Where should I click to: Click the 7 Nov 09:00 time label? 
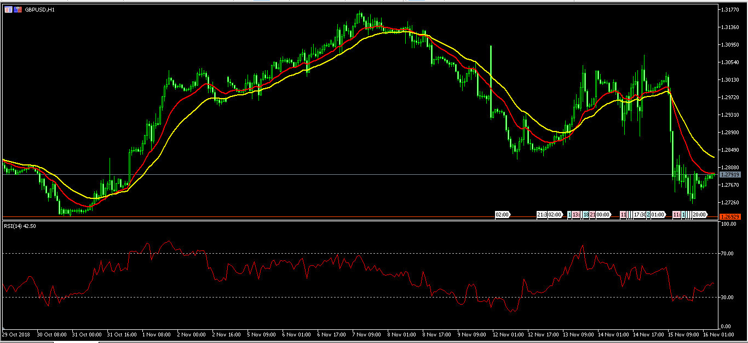coord(367,333)
